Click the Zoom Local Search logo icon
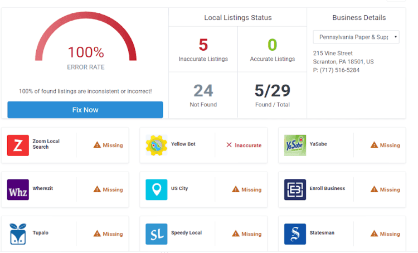418x253 pixels. tap(18, 145)
